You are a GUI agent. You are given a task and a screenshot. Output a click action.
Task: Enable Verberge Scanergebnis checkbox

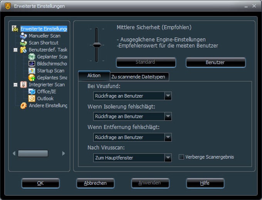[181, 157]
